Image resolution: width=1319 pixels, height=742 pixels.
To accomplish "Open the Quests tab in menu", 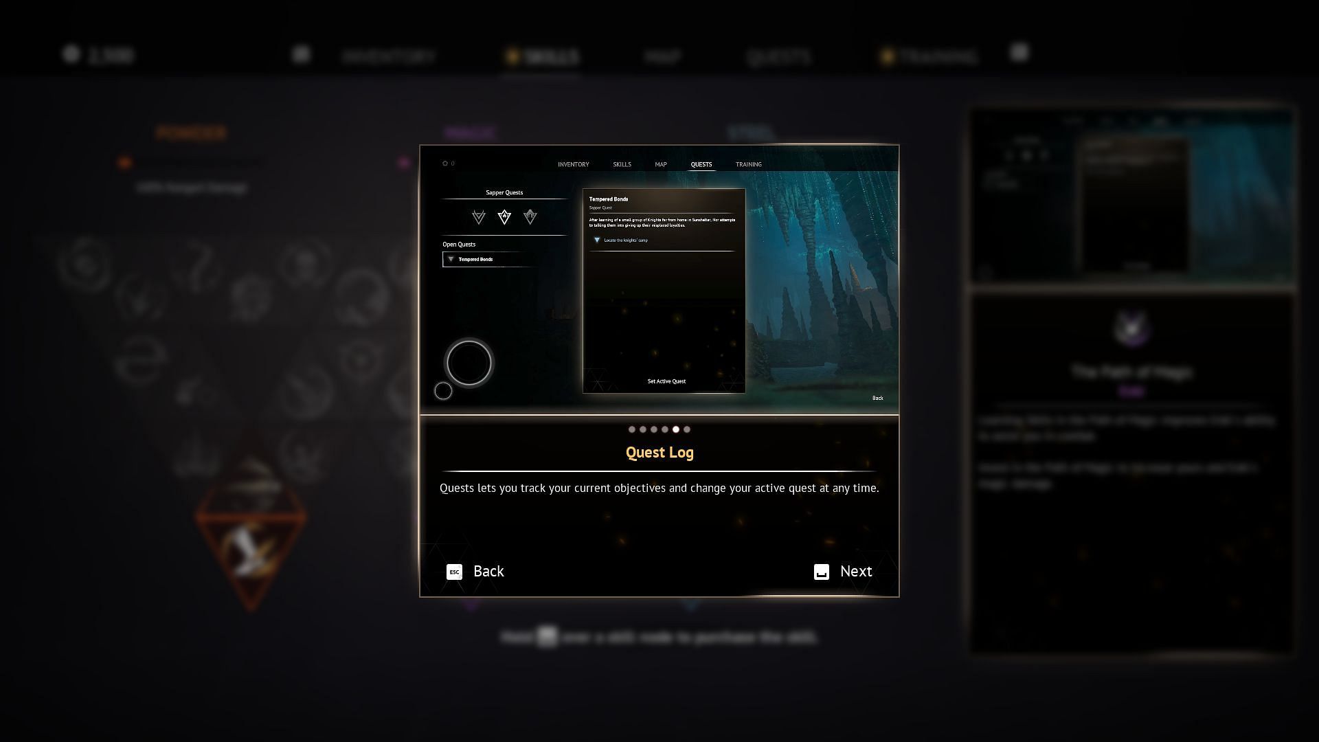I will tap(778, 56).
